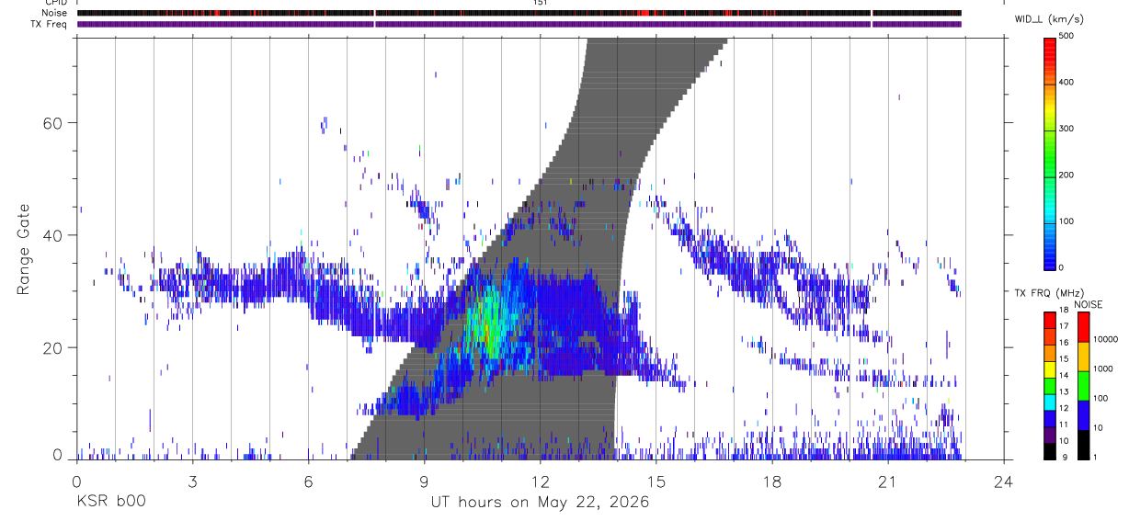
Task: Click the green 100–1000 swatch in NOISE legend
Action: tap(1083, 385)
